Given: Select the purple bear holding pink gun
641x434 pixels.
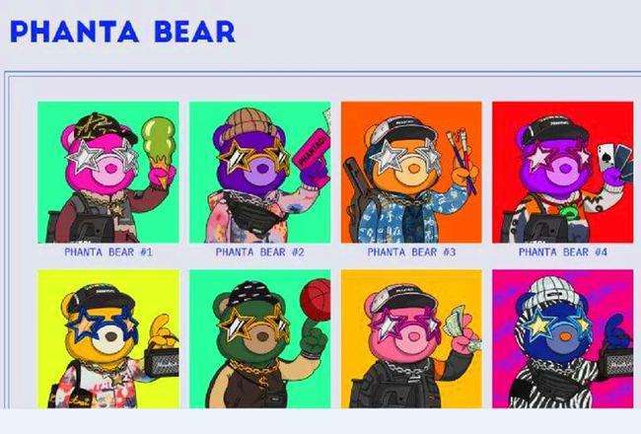Looking at the screenshot, I should (x=259, y=173).
